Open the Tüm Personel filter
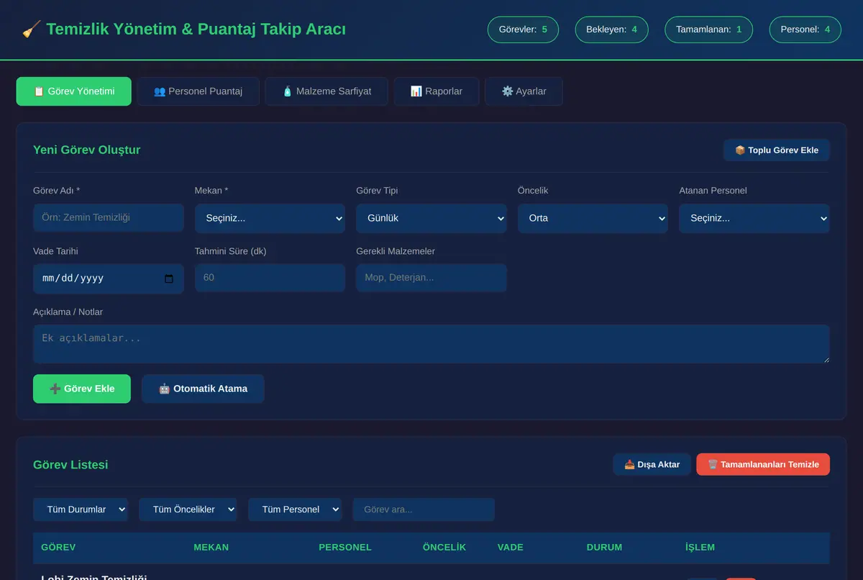863x580 pixels. click(x=295, y=509)
